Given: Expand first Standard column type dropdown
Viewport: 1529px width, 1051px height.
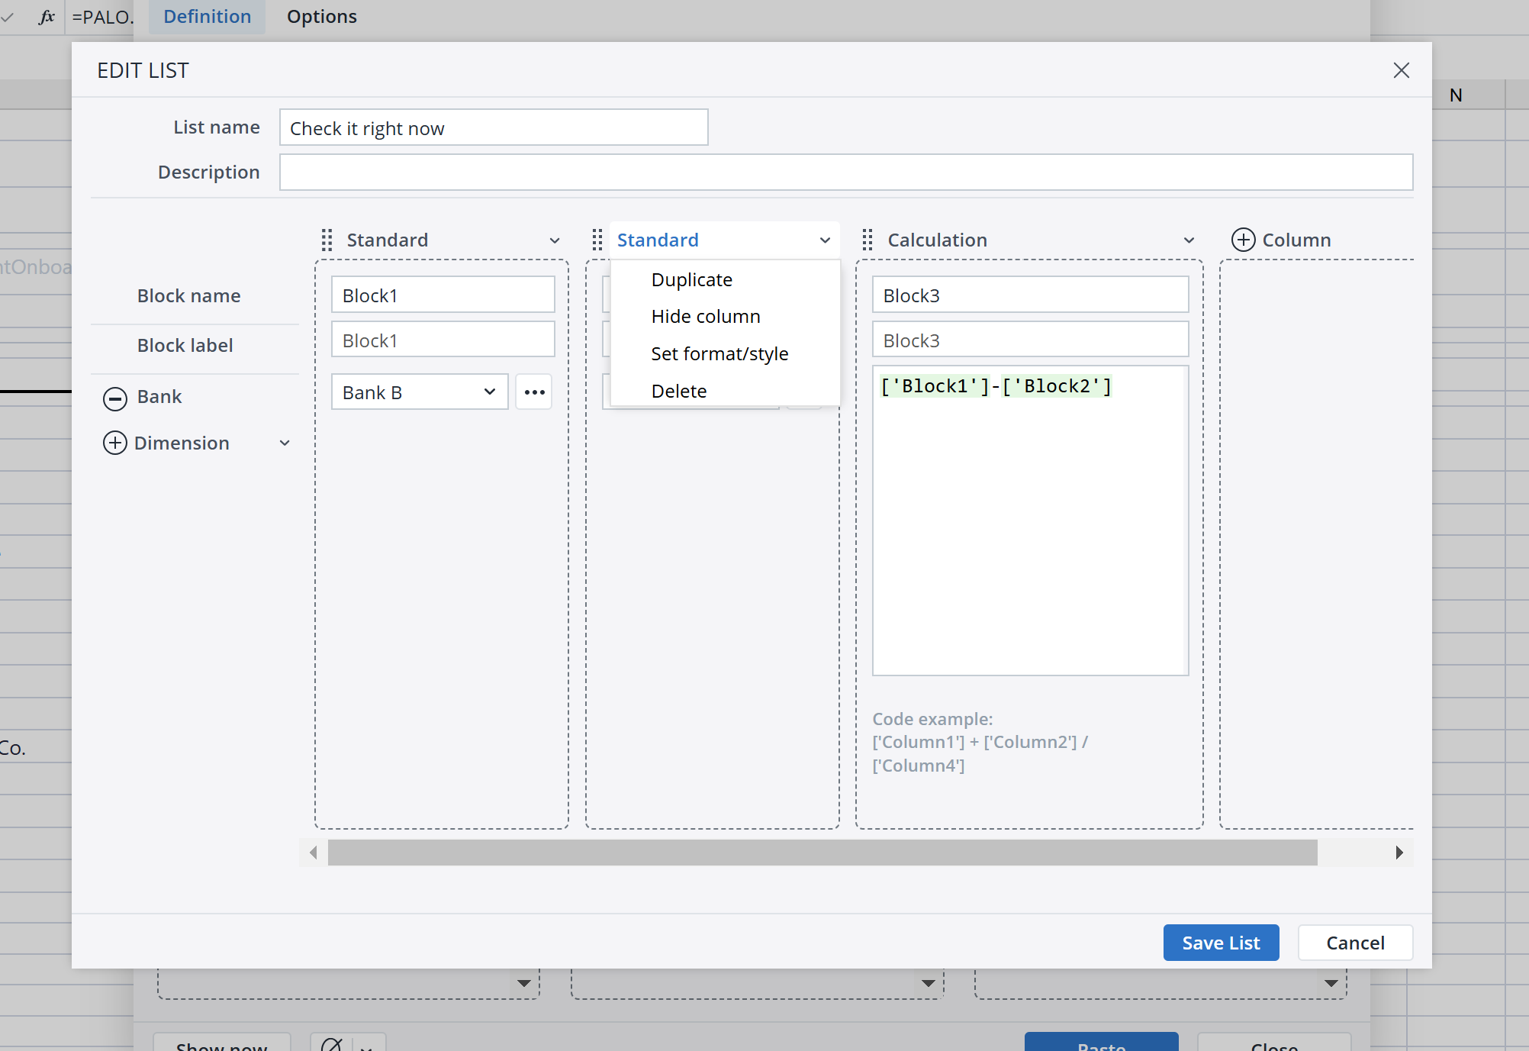Looking at the screenshot, I should tap(555, 240).
